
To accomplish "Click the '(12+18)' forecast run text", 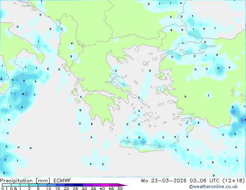I will click(234, 181).
